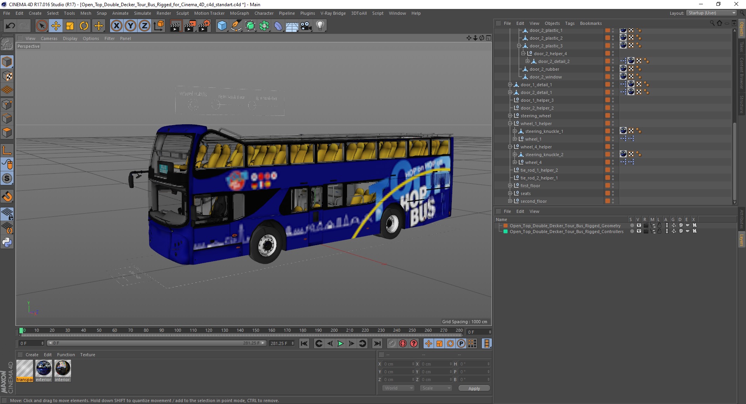This screenshot has width=746, height=404.
Task: Activate the Rotate tool
Action: (x=84, y=26)
